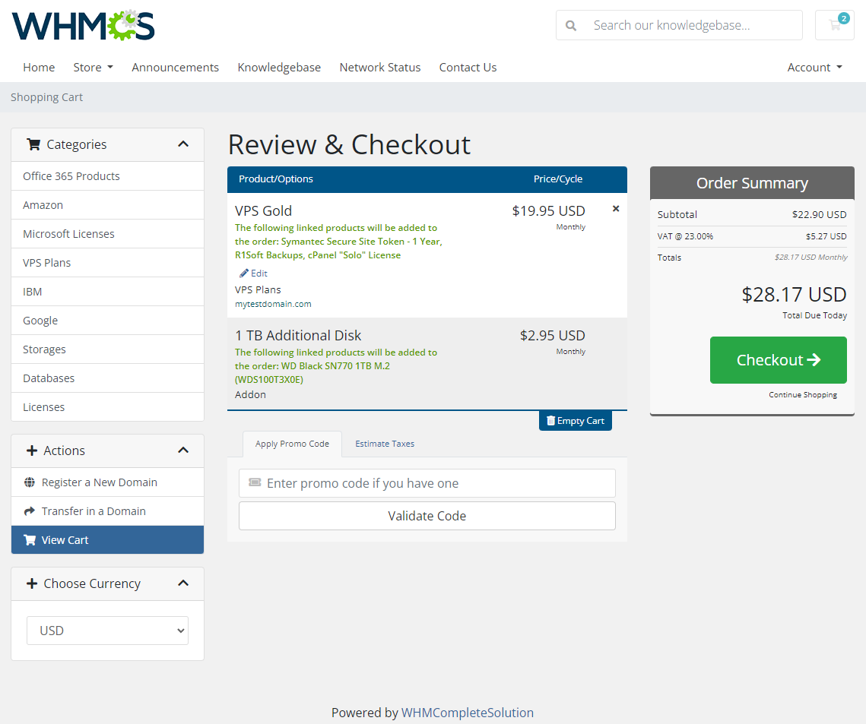Viewport: 866px width, 724px height.
Task: Collapse the Actions panel chevron
Action: [x=182, y=450]
